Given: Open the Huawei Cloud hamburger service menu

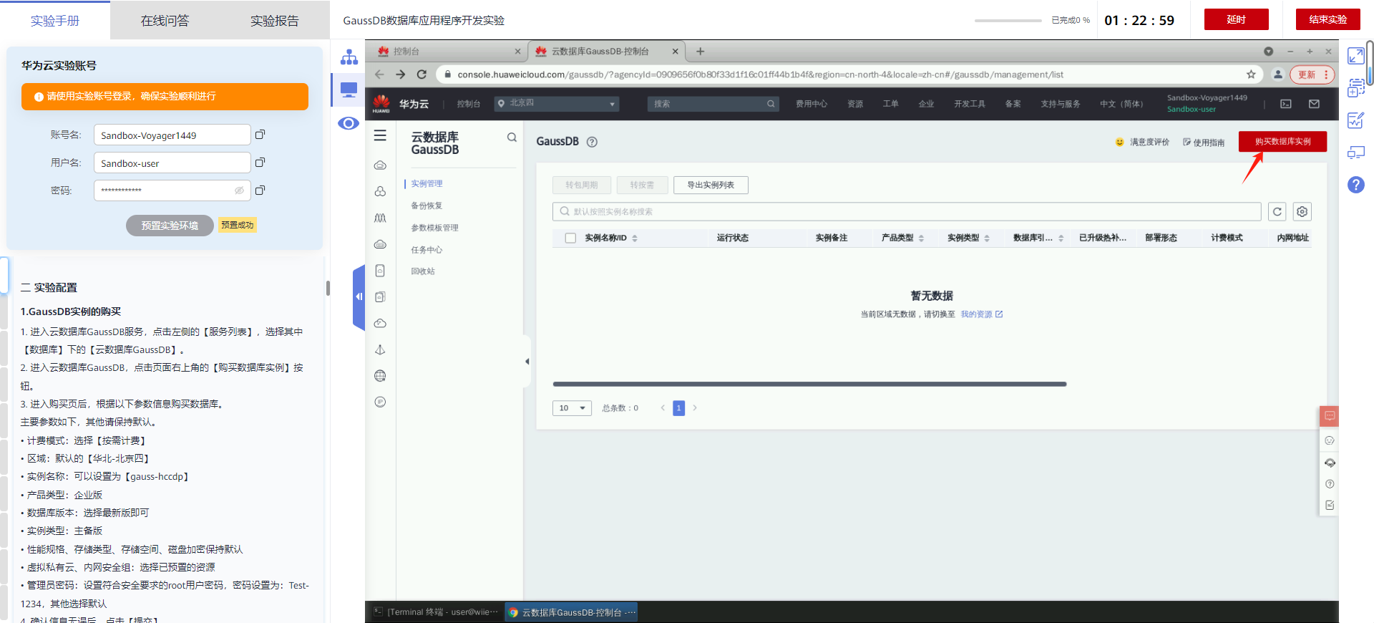Looking at the screenshot, I should pyautogui.click(x=380, y=135).
